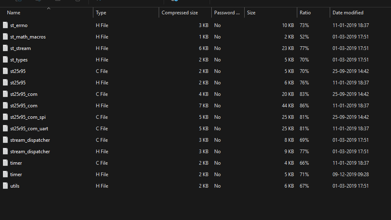391x220 pixels.
Task: Click the 52% ratio value
Action: [304, 37]
